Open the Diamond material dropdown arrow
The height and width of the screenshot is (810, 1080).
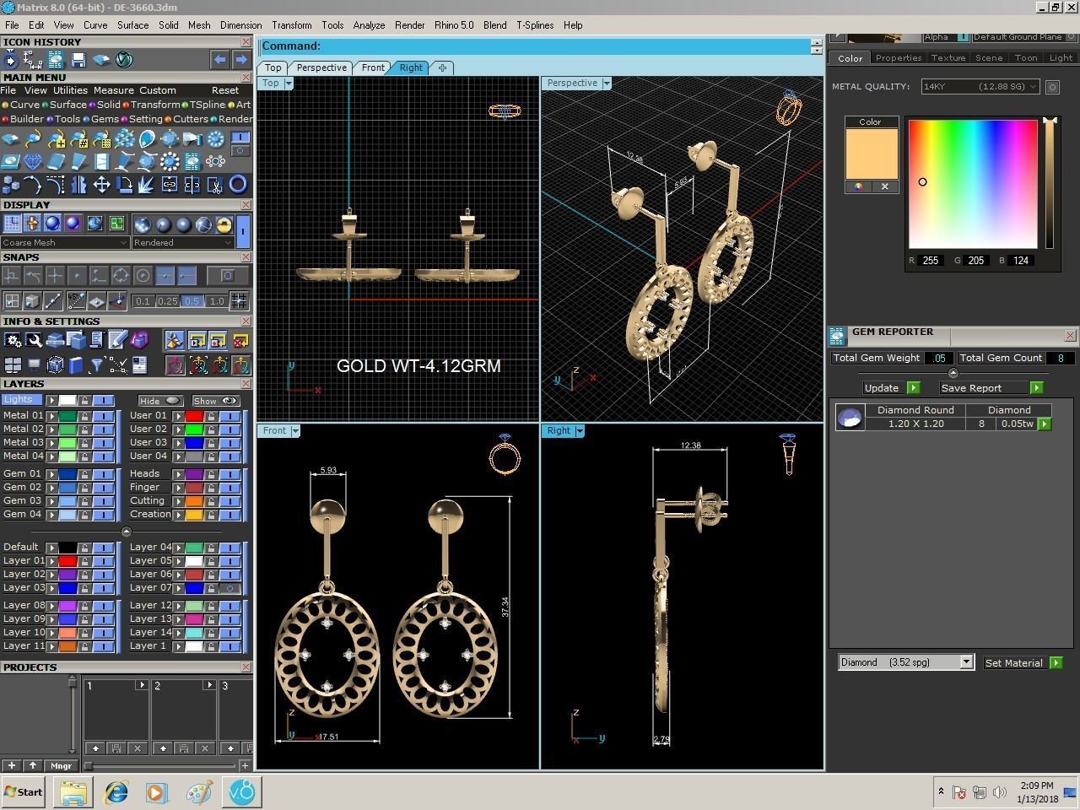[x=966, y=662]
